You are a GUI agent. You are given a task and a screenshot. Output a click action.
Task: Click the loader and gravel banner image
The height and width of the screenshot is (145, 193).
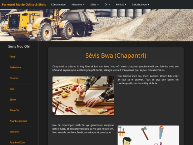point(96,25)
